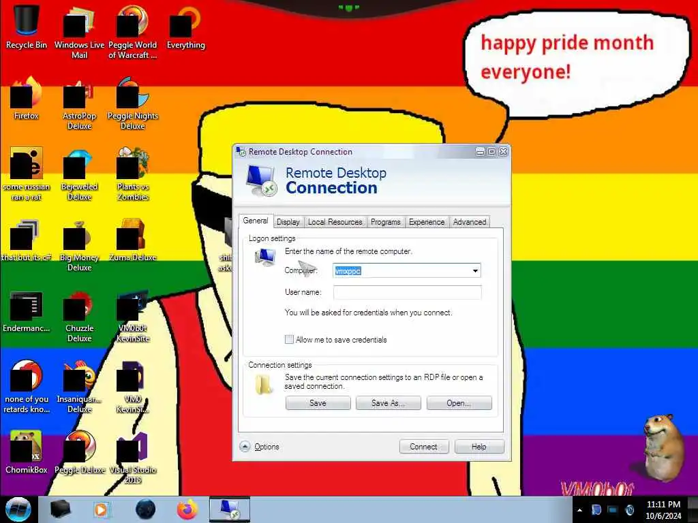
Task: Switch to the Local Resources tab
Action: tap(335, 222)
